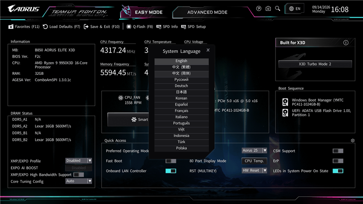
Task: Select Windows Boot Manager boot entry text
Action: point(318,102)
